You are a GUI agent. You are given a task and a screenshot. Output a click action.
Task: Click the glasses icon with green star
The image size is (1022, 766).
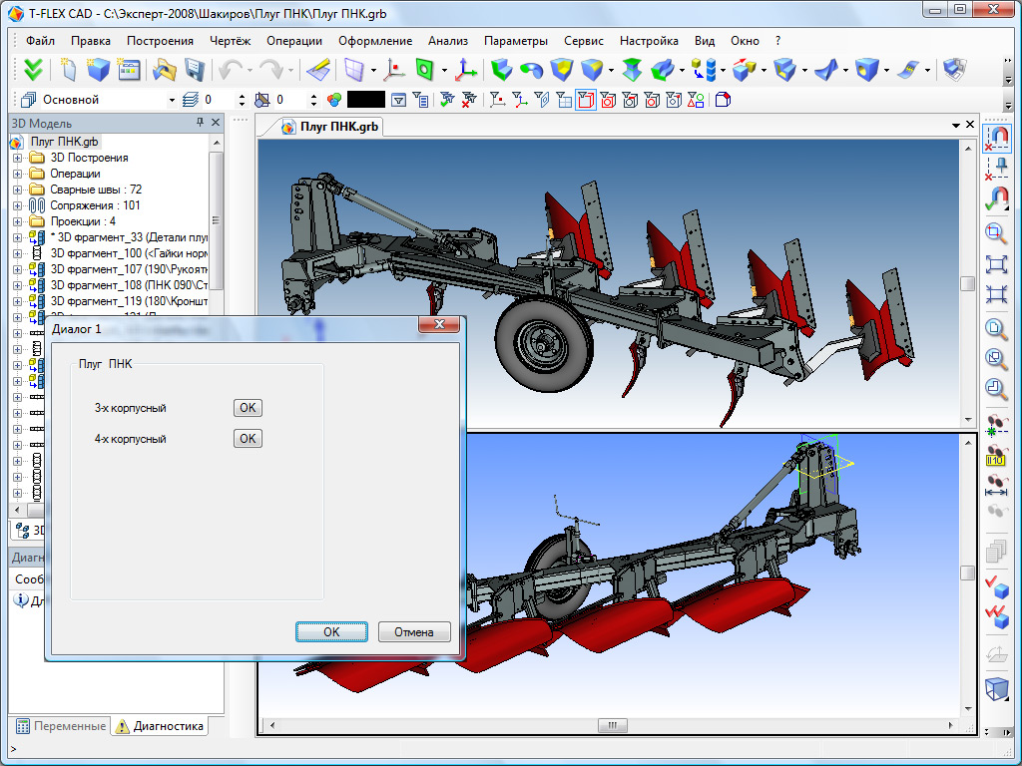point(996,425)
